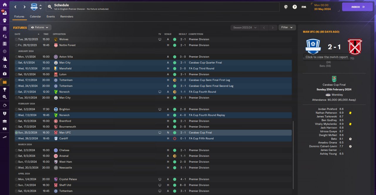This screenshot has height=195, width=376.
Task: Open the Dynamics arrows icon in sidebar
Action: pos(4,36)
